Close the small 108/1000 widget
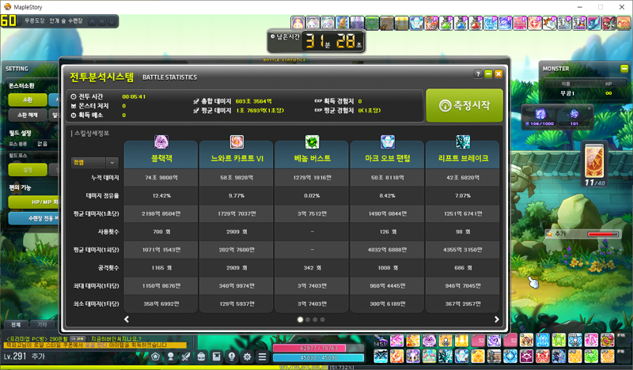 click(589, 108)
